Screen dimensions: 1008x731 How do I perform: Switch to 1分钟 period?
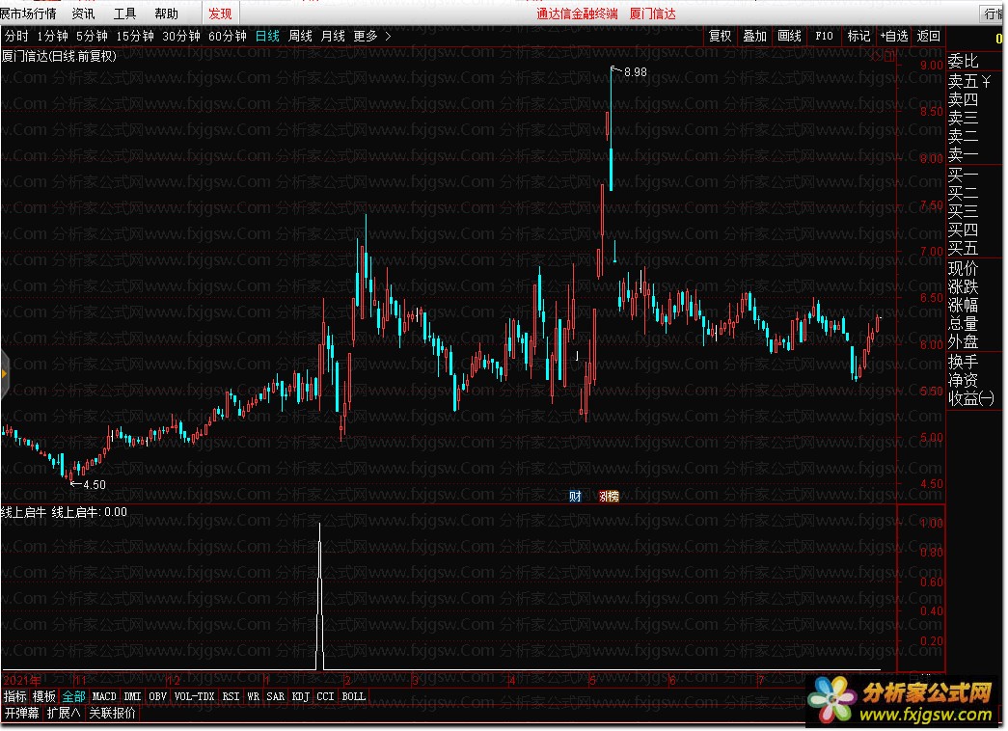click(52, 36)
